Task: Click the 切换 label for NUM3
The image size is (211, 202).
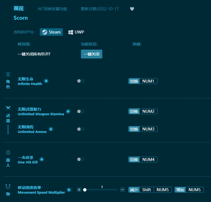Action: [x=134, y=129]
